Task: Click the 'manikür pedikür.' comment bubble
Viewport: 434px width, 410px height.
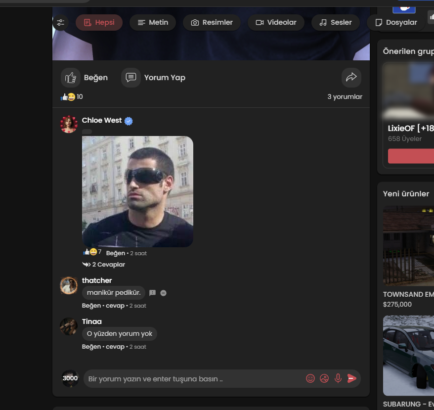Action: [x=114, y=293]
